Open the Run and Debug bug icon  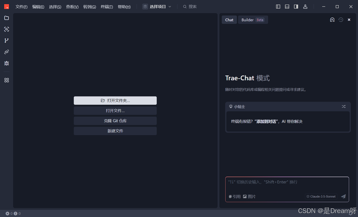[7, 63]
